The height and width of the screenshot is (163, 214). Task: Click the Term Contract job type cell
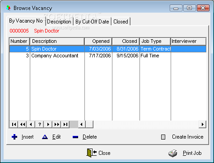[155, 49]
